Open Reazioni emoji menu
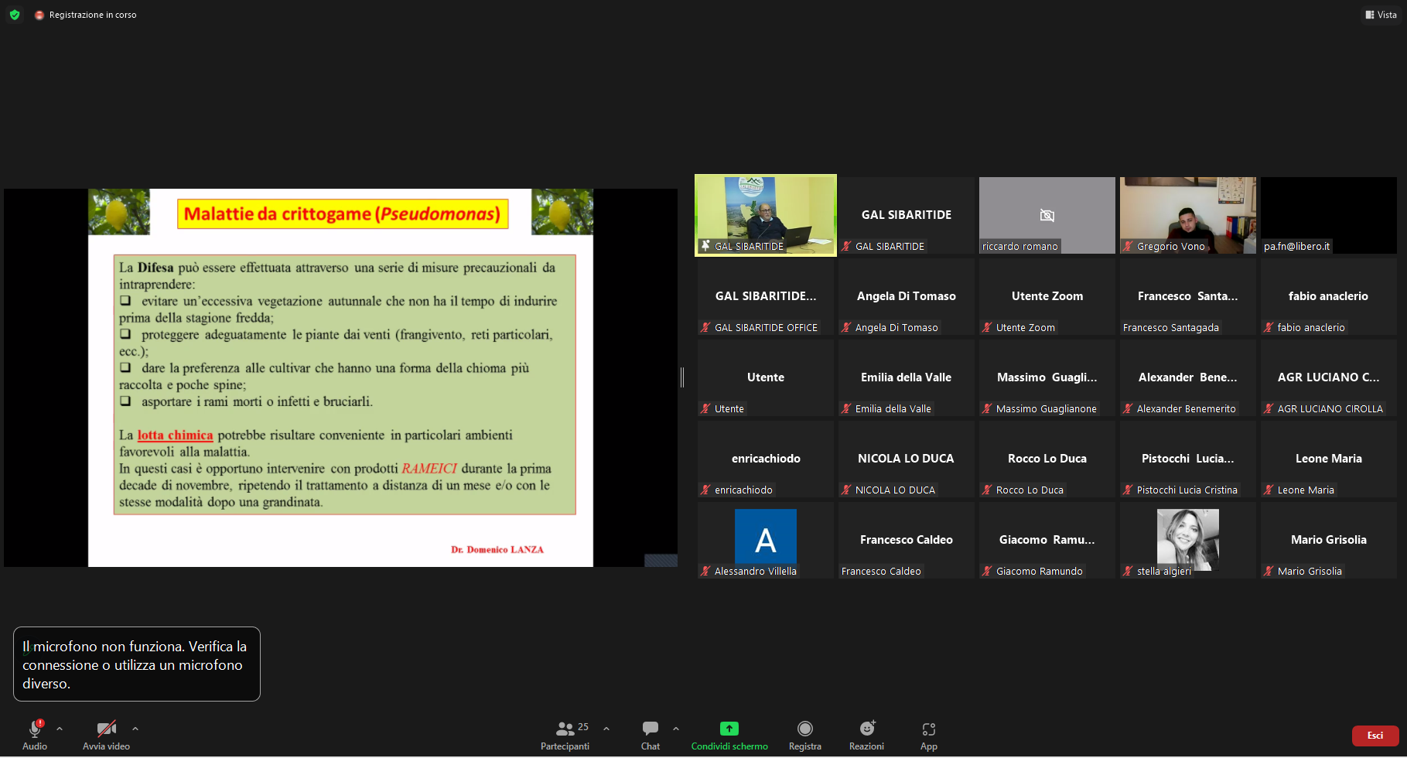Image resolution: width=1407 pixels, height=758 pixels. click(x=867, y=729)
